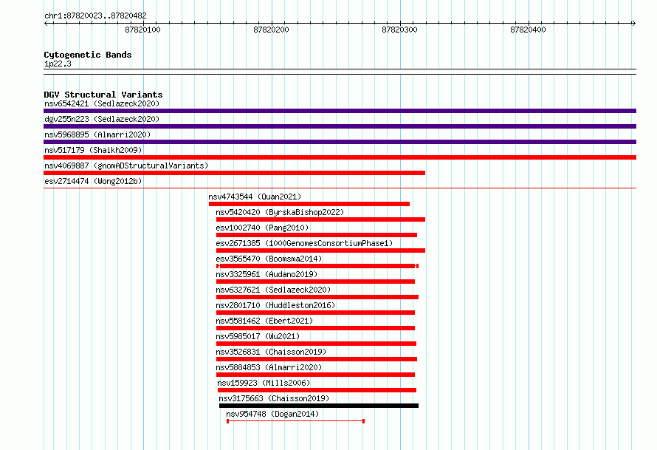Screen dimensions: 657x450
Task: Click the purple bar under nsv6542421
Action: click(340, 111)
